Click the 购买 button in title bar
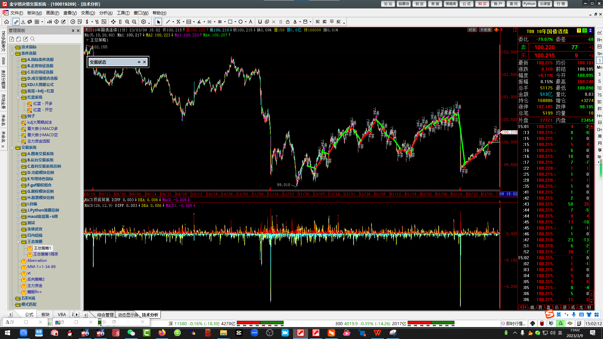603x339 pixels. point(482,4)
